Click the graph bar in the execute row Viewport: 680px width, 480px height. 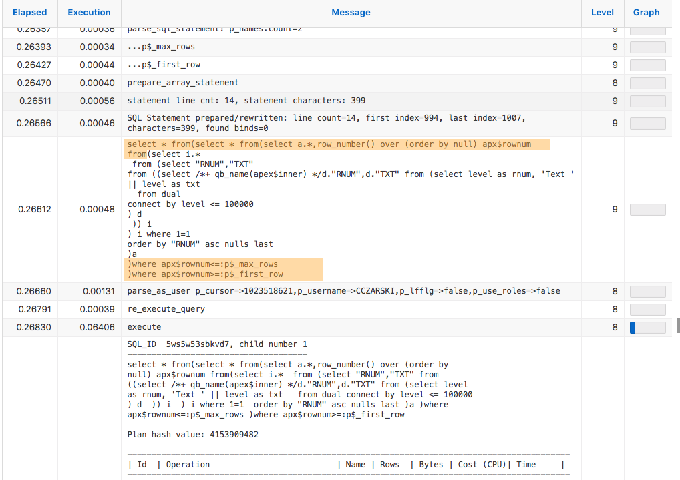[x=647, y=328]
